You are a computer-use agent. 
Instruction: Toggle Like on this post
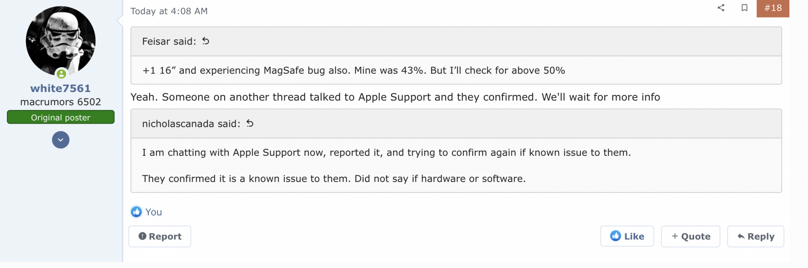coord(627,237)
